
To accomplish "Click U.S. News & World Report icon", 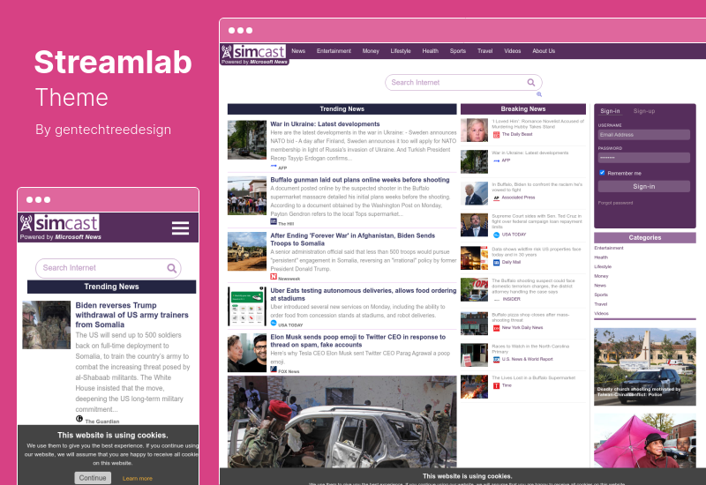I will click(x=497, y=360).
